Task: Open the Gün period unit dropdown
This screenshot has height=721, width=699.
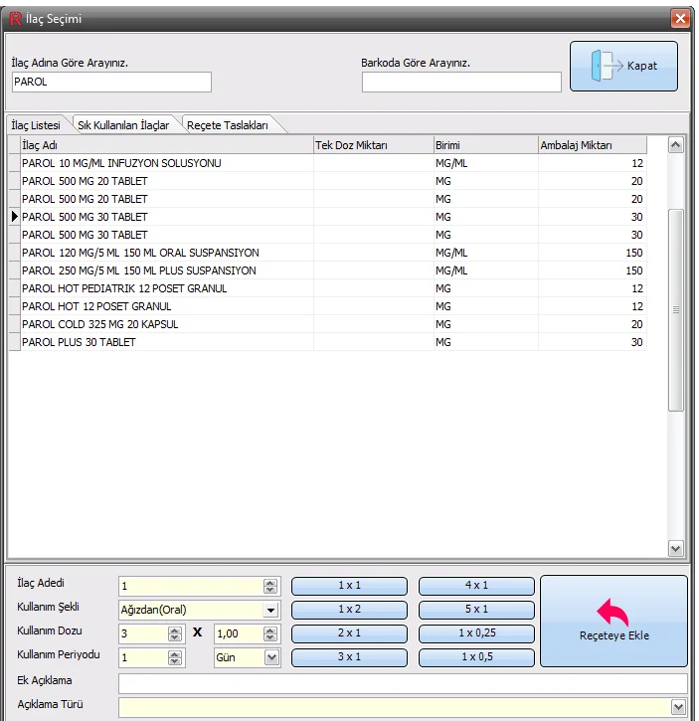Action: 271,657
